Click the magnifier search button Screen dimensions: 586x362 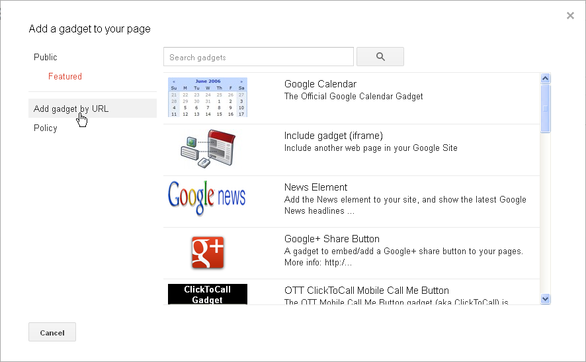(x=380, y=57)
